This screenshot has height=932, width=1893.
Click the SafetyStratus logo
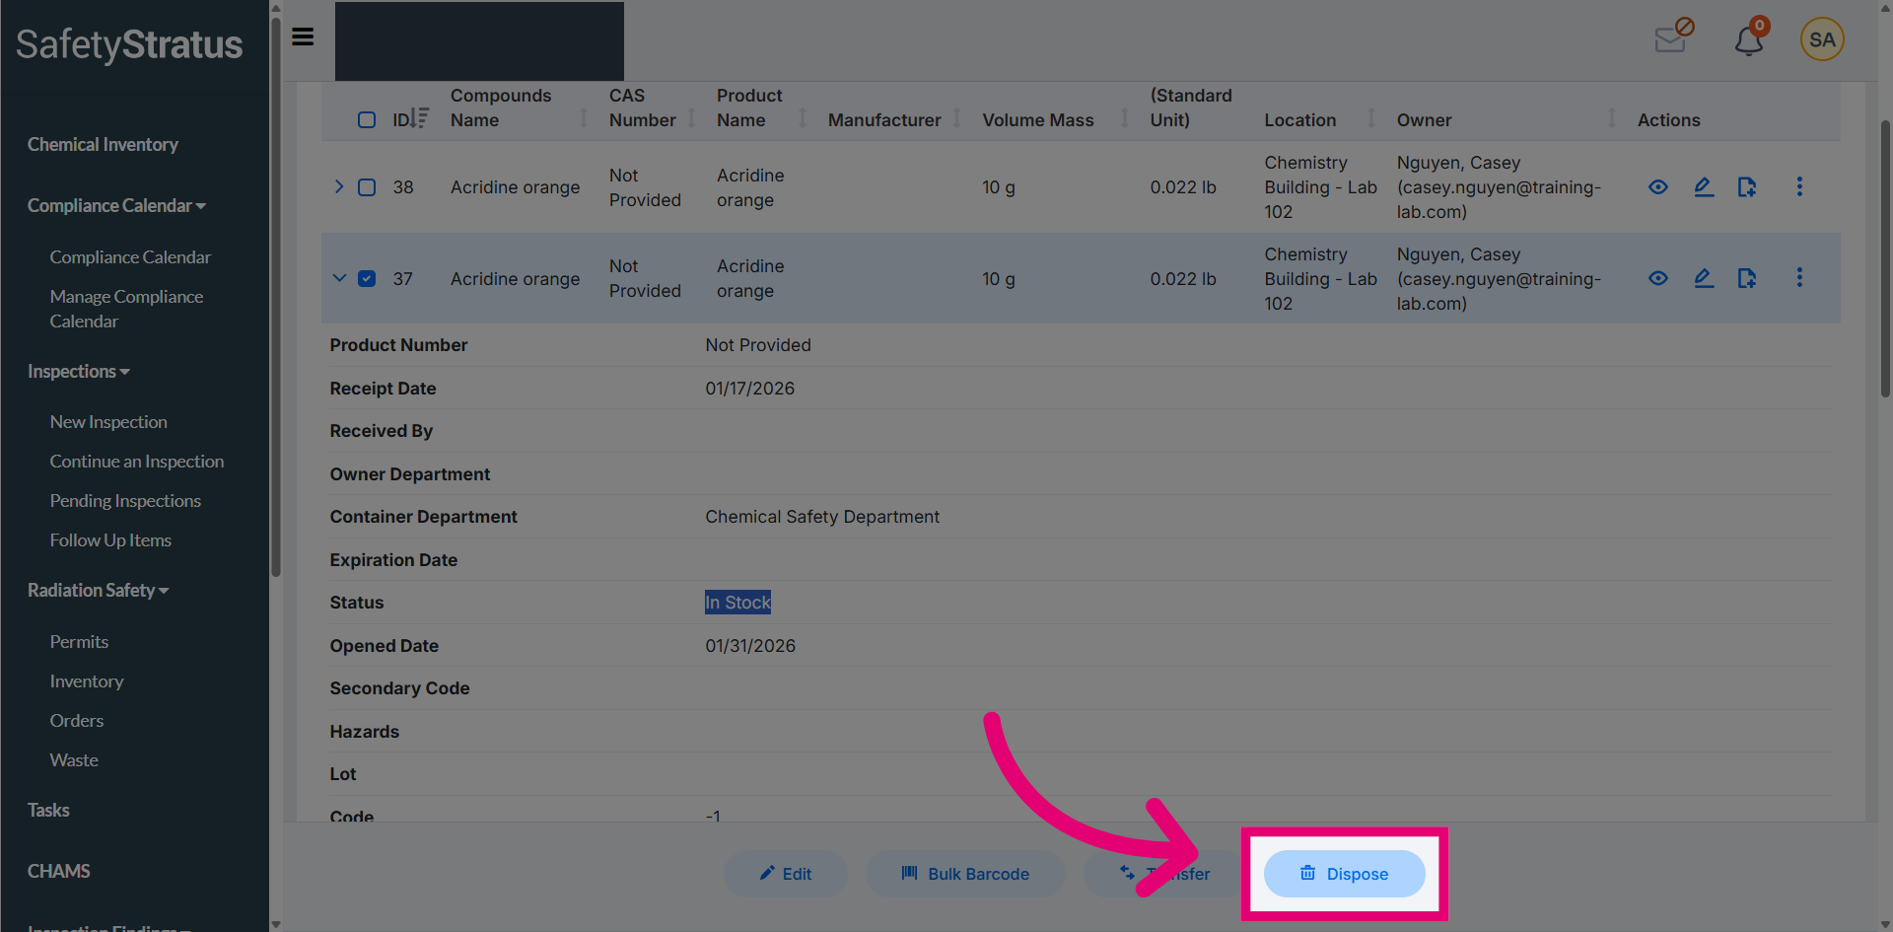pos(129,44)
